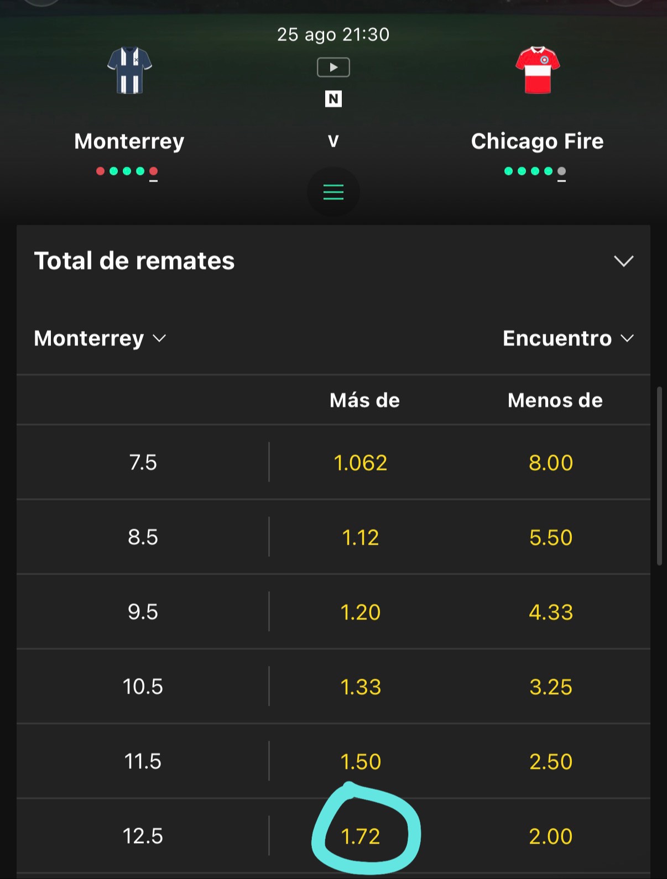Tap the Chicago Fire red jersey icon
The image size is (667, 879).
click(538, 70)
